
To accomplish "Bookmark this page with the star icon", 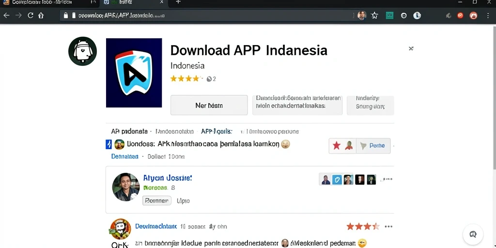I will (x=375, y=15).
